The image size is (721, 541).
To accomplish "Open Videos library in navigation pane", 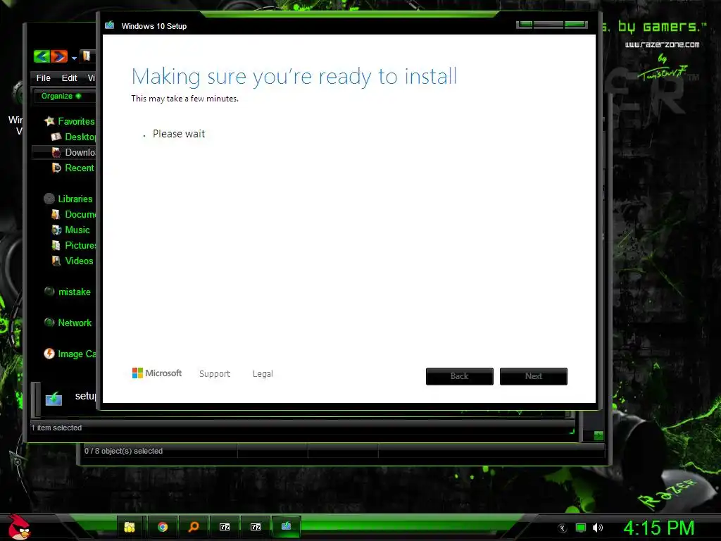I will click(79, 261).
